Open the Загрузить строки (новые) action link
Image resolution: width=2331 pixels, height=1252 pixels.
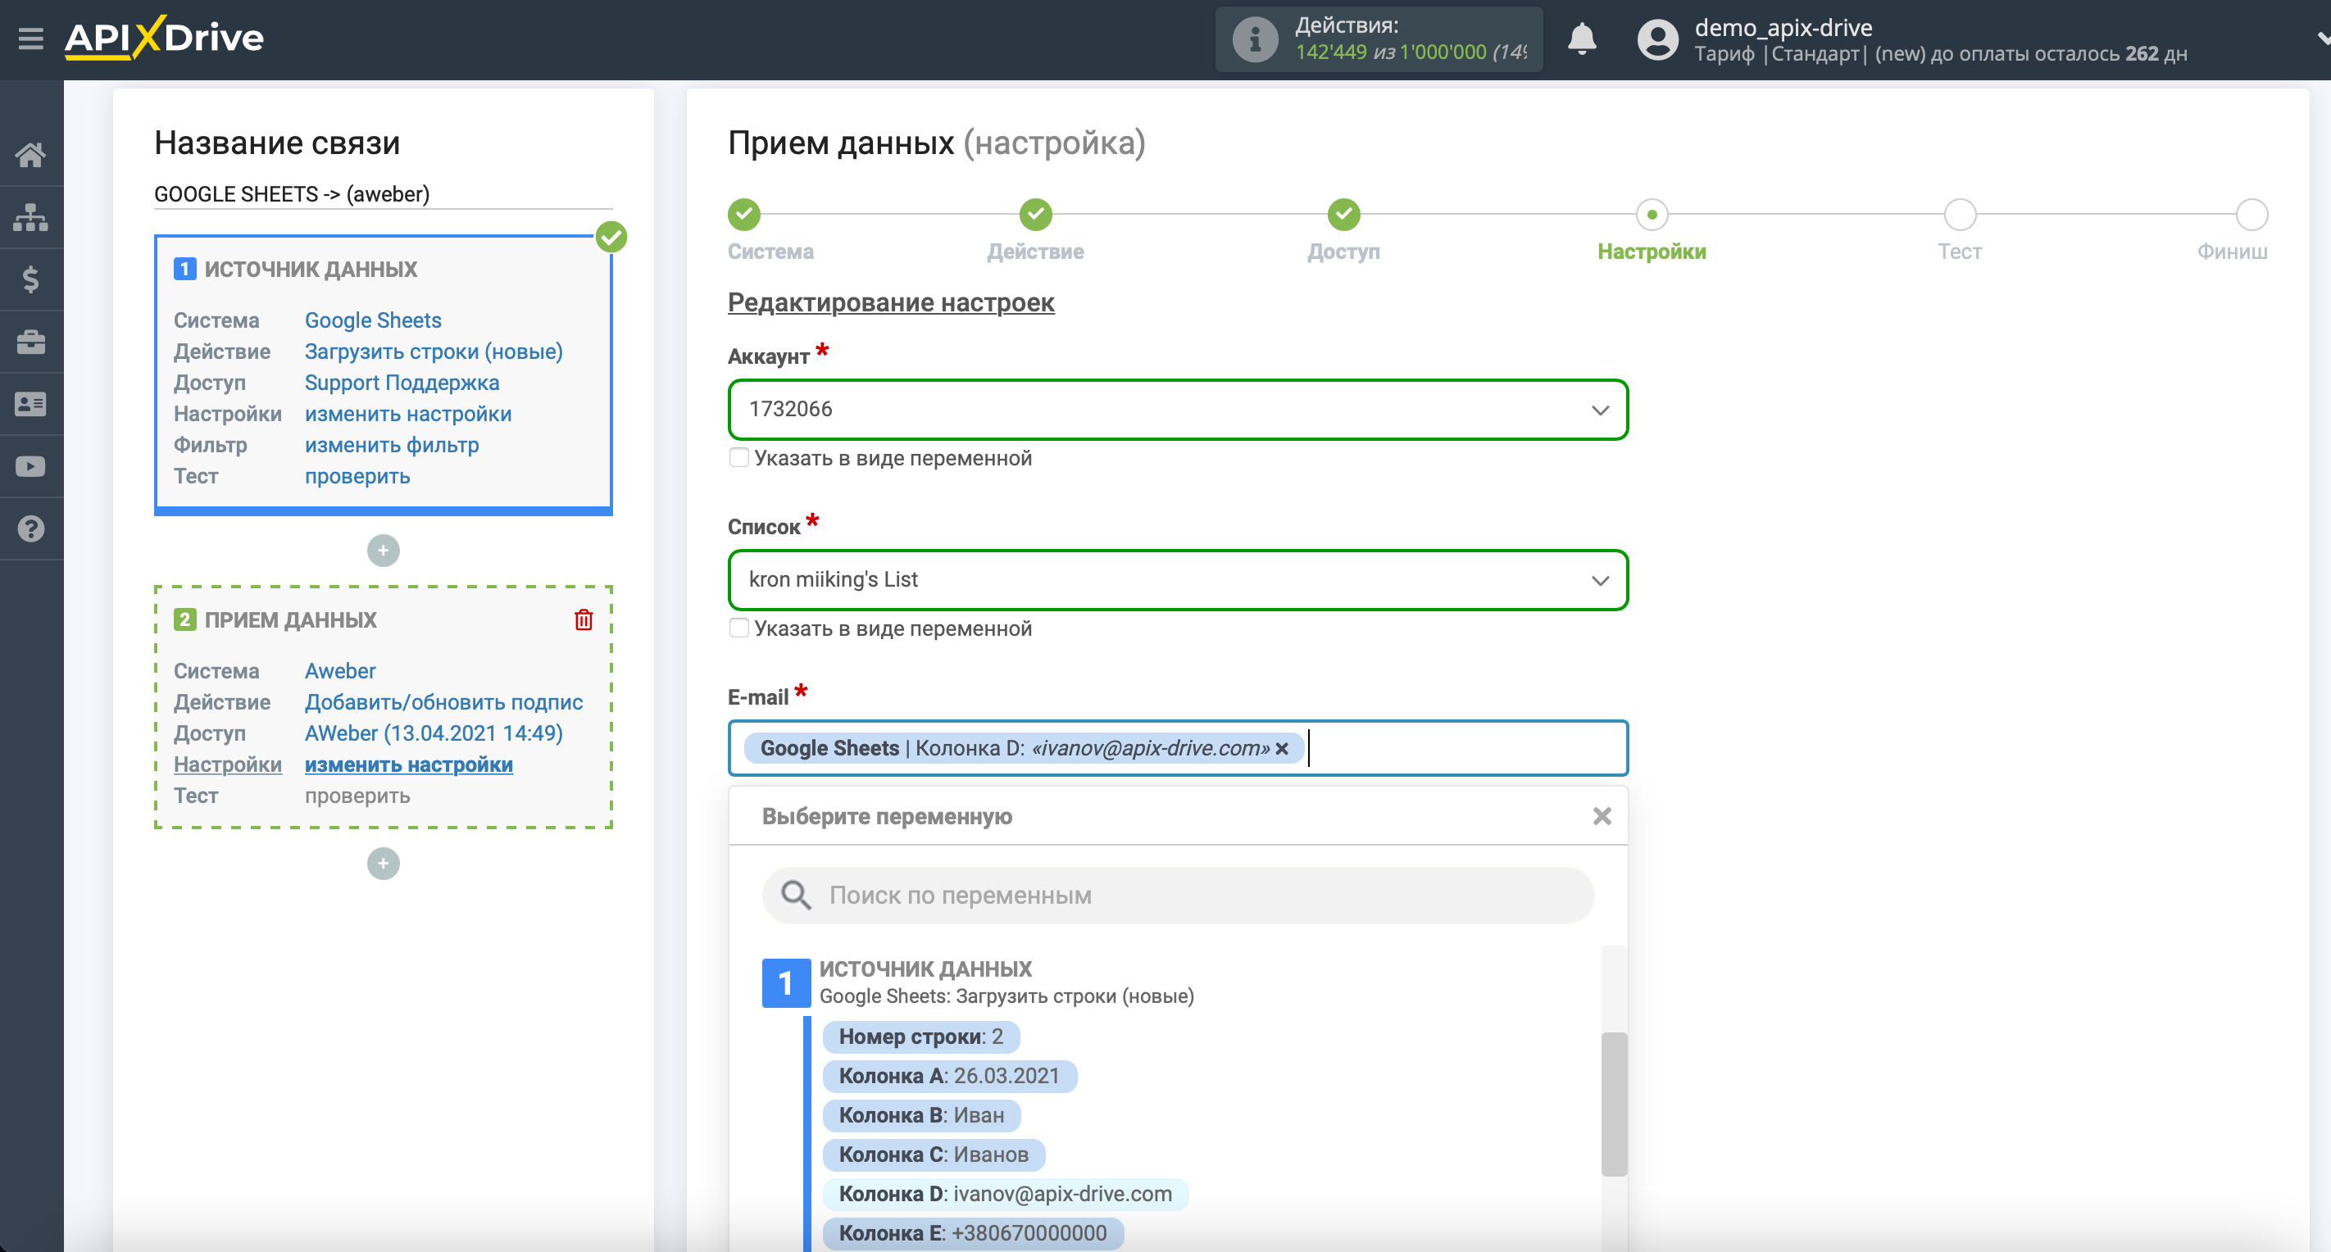pos(434,351)
